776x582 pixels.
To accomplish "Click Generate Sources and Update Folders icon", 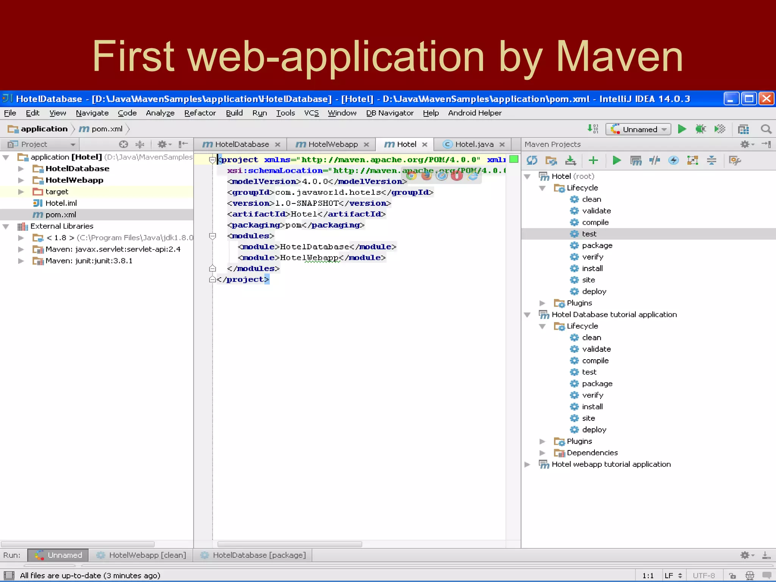I will coord(551,160).
